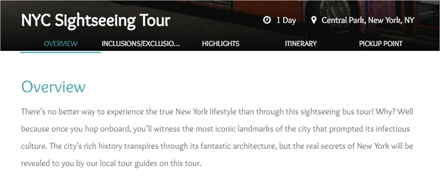
Task: Click the "1 Day" duration text
Action: (x=286, y=20)
